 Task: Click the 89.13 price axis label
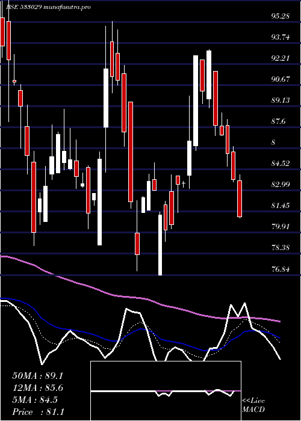tap(281, 100)
